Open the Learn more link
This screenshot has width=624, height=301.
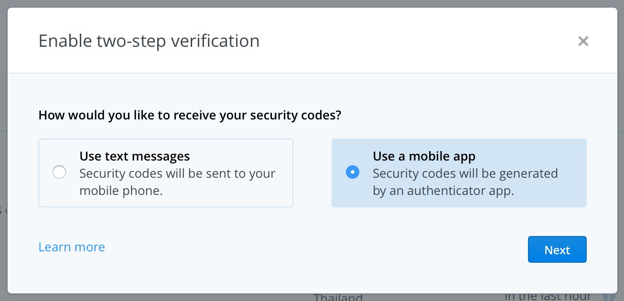tap(72, 247)
